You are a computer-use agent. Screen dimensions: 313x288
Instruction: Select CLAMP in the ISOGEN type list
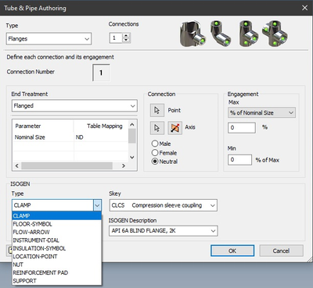coord(57,215)
